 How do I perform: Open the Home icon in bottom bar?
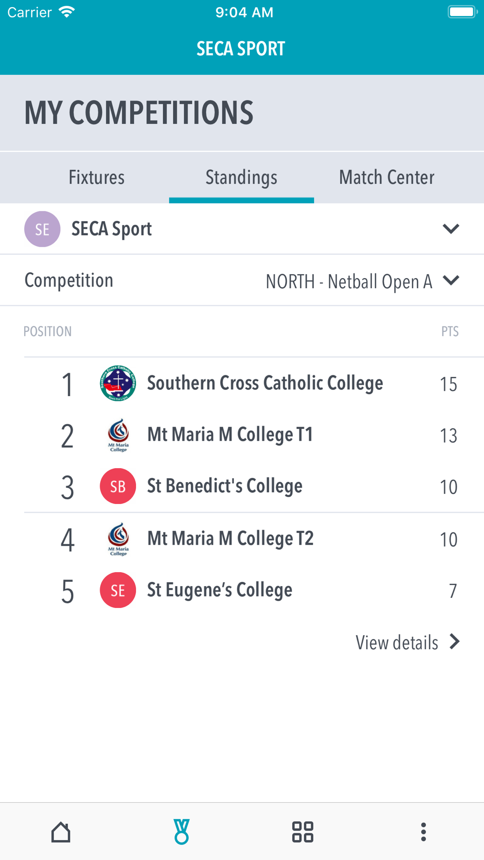point(60,832)
